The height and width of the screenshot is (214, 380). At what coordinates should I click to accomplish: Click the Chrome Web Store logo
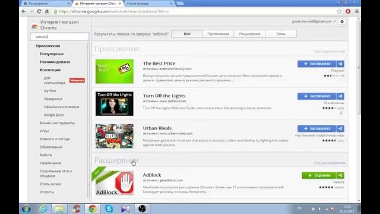tap(34, 26)
